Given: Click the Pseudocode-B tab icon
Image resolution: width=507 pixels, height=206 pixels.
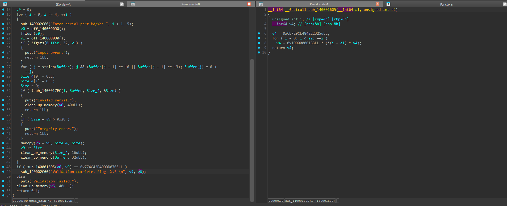Looking at the screenshot, I should (133, 4).
